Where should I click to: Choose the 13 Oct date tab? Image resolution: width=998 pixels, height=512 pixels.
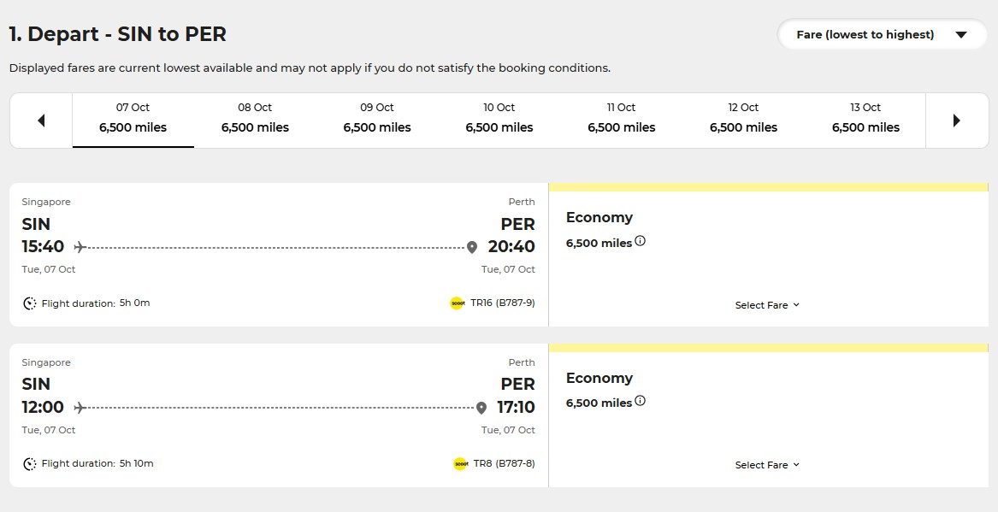[865, 119]
